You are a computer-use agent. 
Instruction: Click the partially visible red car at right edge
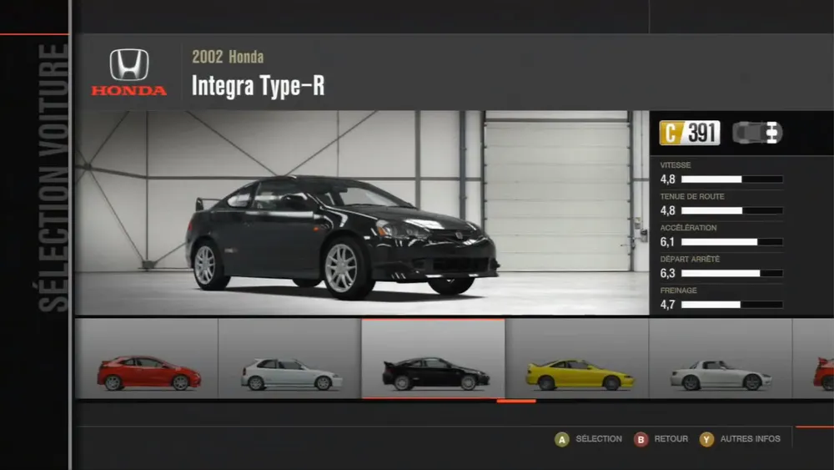click(823, 374)
